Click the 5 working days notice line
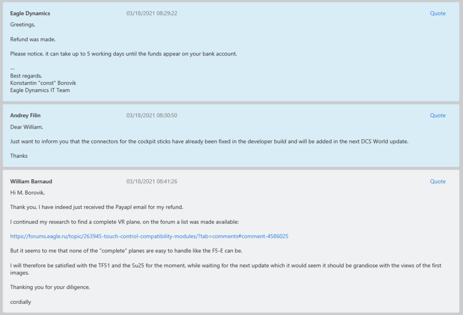This screenshot has width=463, height=315. pos(123,53)
